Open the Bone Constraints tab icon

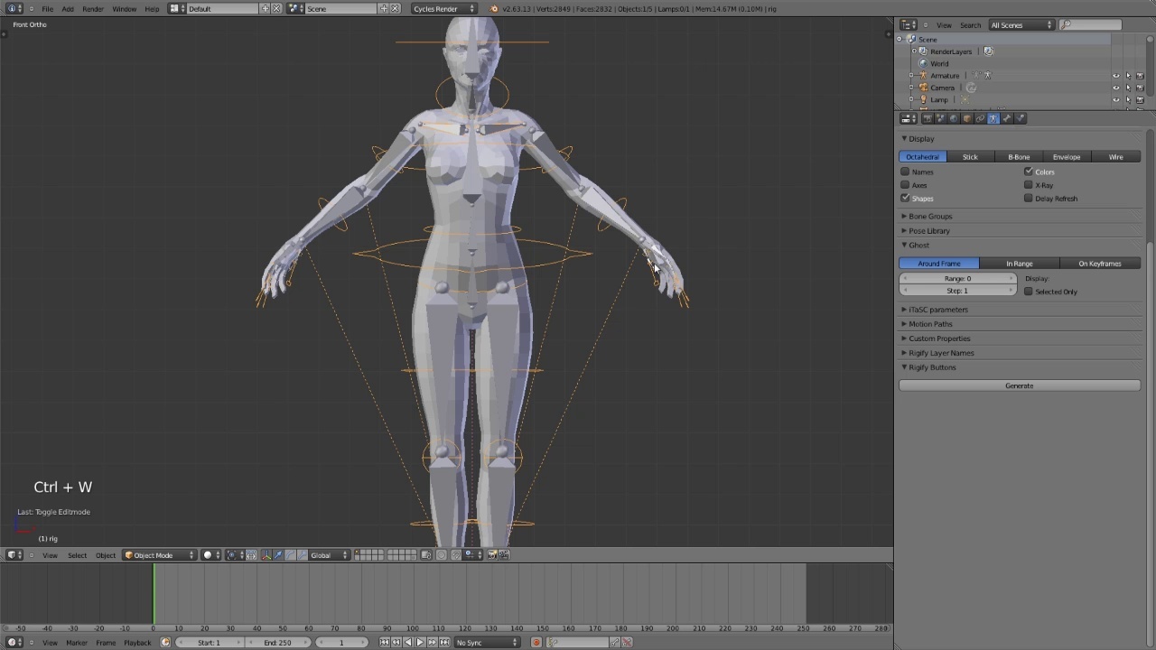tap(1020, 118)
